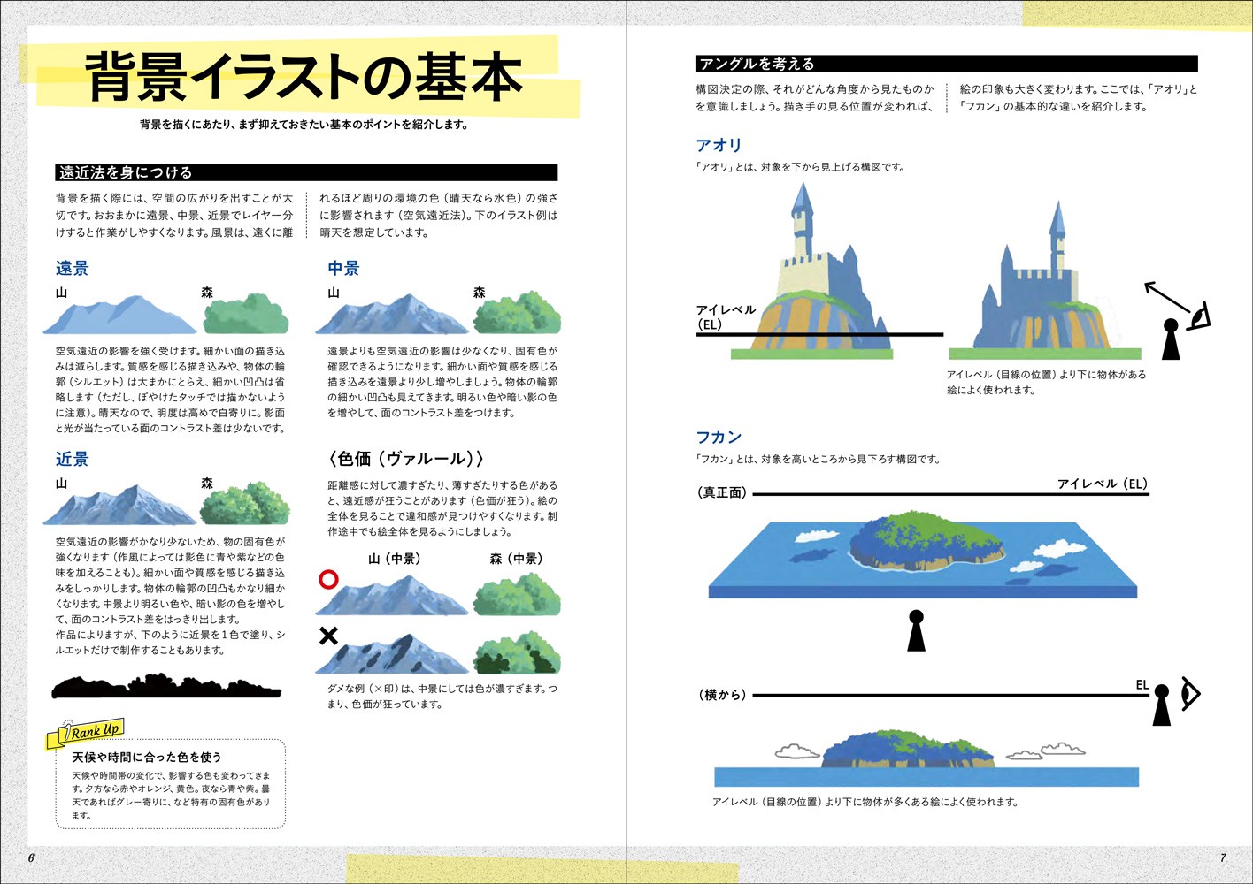
Task: Click the blue アオリ heading
Action: [719, 145]
